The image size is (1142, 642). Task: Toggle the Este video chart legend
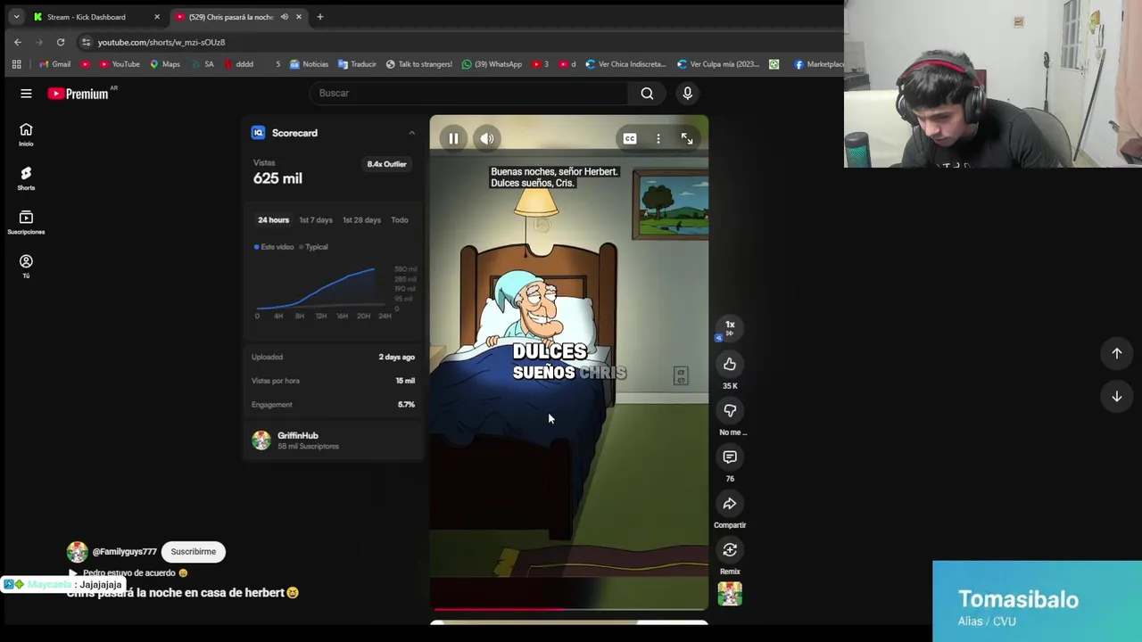(x=274, y=247)
